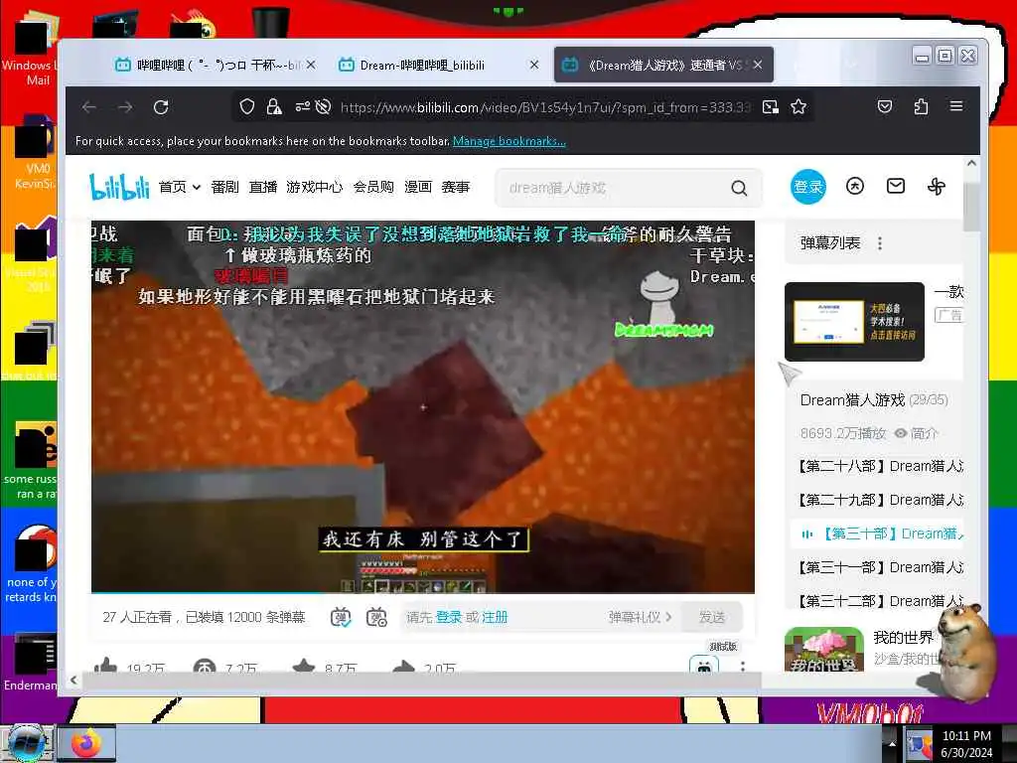Open the 弹幕列表 panel header
The width and height of the screenshot is (1017, 763).
pyautogui.click(x=830, y=243)
